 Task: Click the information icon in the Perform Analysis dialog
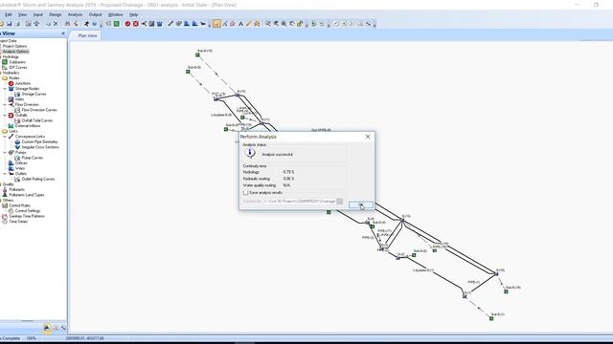tap(250, 153)
